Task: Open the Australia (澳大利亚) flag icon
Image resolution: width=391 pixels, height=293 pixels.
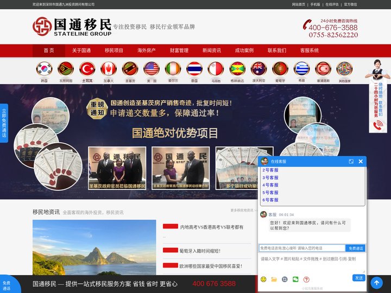Action: tap(258, 69)
